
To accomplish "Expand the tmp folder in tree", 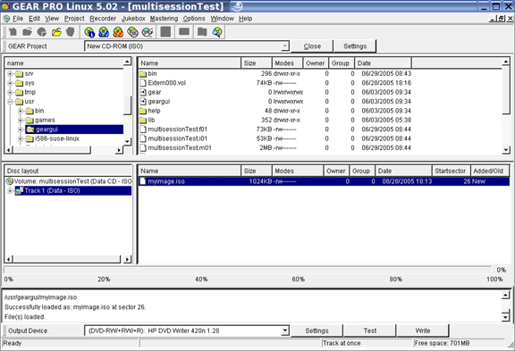I will pos(10,93).
